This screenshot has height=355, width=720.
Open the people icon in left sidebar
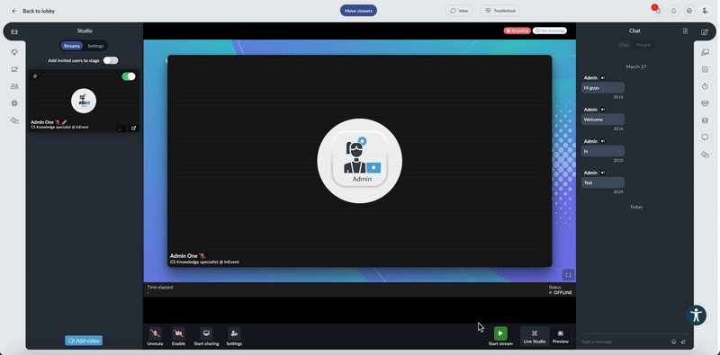[14, 86]
